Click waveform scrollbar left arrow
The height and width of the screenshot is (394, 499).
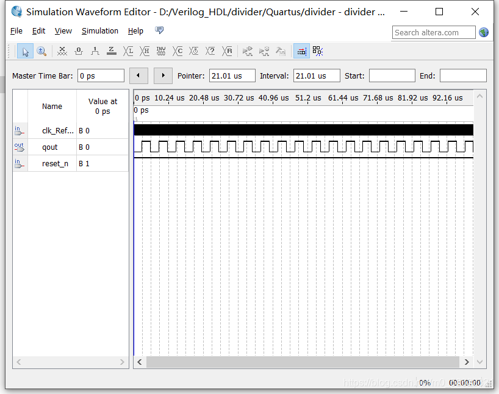[x=139, y=362]
